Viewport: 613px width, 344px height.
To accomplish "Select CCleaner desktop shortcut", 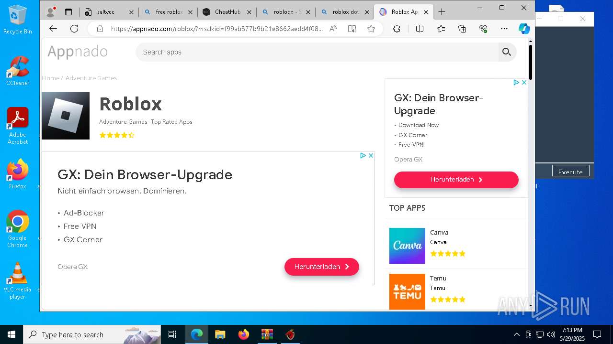I will click(x=18, y=71).
